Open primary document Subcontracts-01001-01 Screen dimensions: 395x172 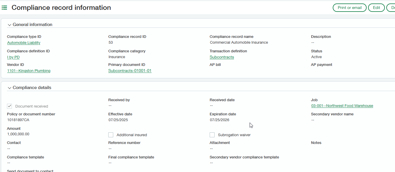130,71
